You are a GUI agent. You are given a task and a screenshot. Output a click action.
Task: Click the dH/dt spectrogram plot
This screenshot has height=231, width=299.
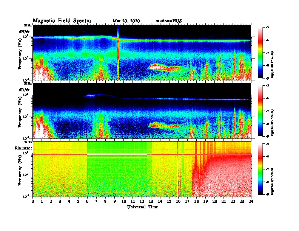point(142,52)
